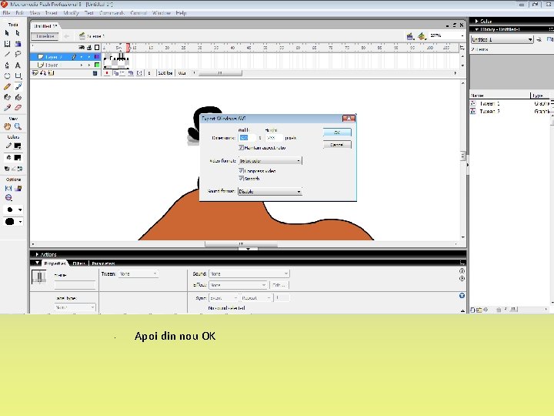
Task: Select the Brush tool
Action: pyautogui.click(x=18, y=86)
